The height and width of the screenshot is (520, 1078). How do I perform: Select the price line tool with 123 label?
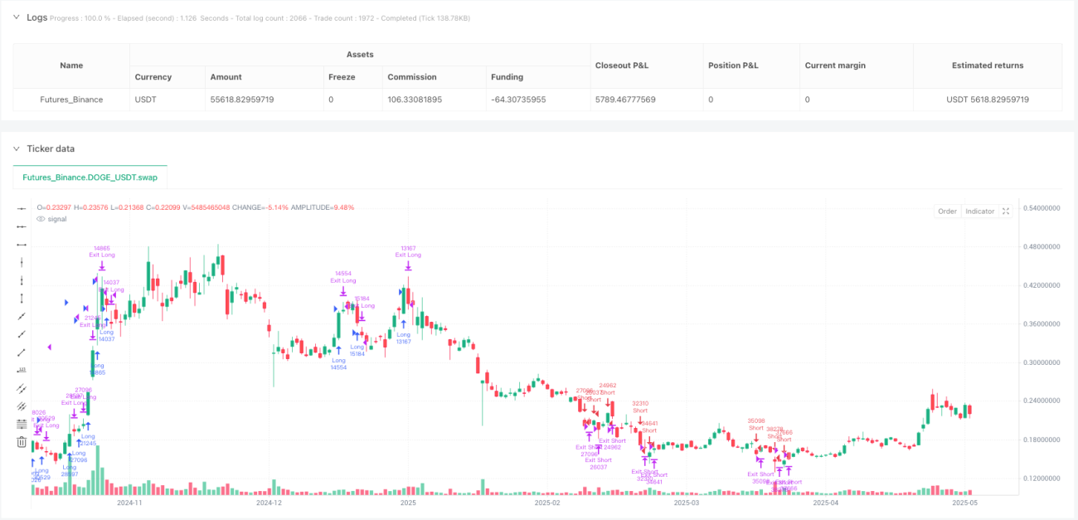(x=22, y=370)
